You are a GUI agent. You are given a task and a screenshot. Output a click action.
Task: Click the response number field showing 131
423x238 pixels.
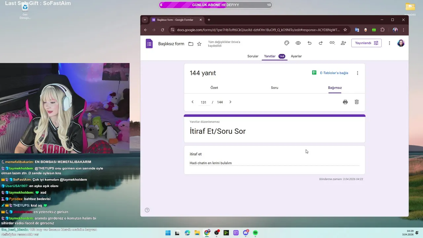[203, 102]
